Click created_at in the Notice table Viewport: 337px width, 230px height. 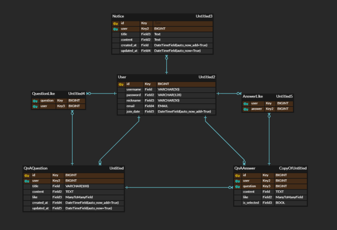pos(129,45)
